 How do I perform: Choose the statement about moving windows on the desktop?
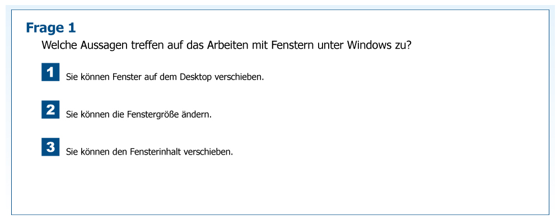[x=165, y=77]
